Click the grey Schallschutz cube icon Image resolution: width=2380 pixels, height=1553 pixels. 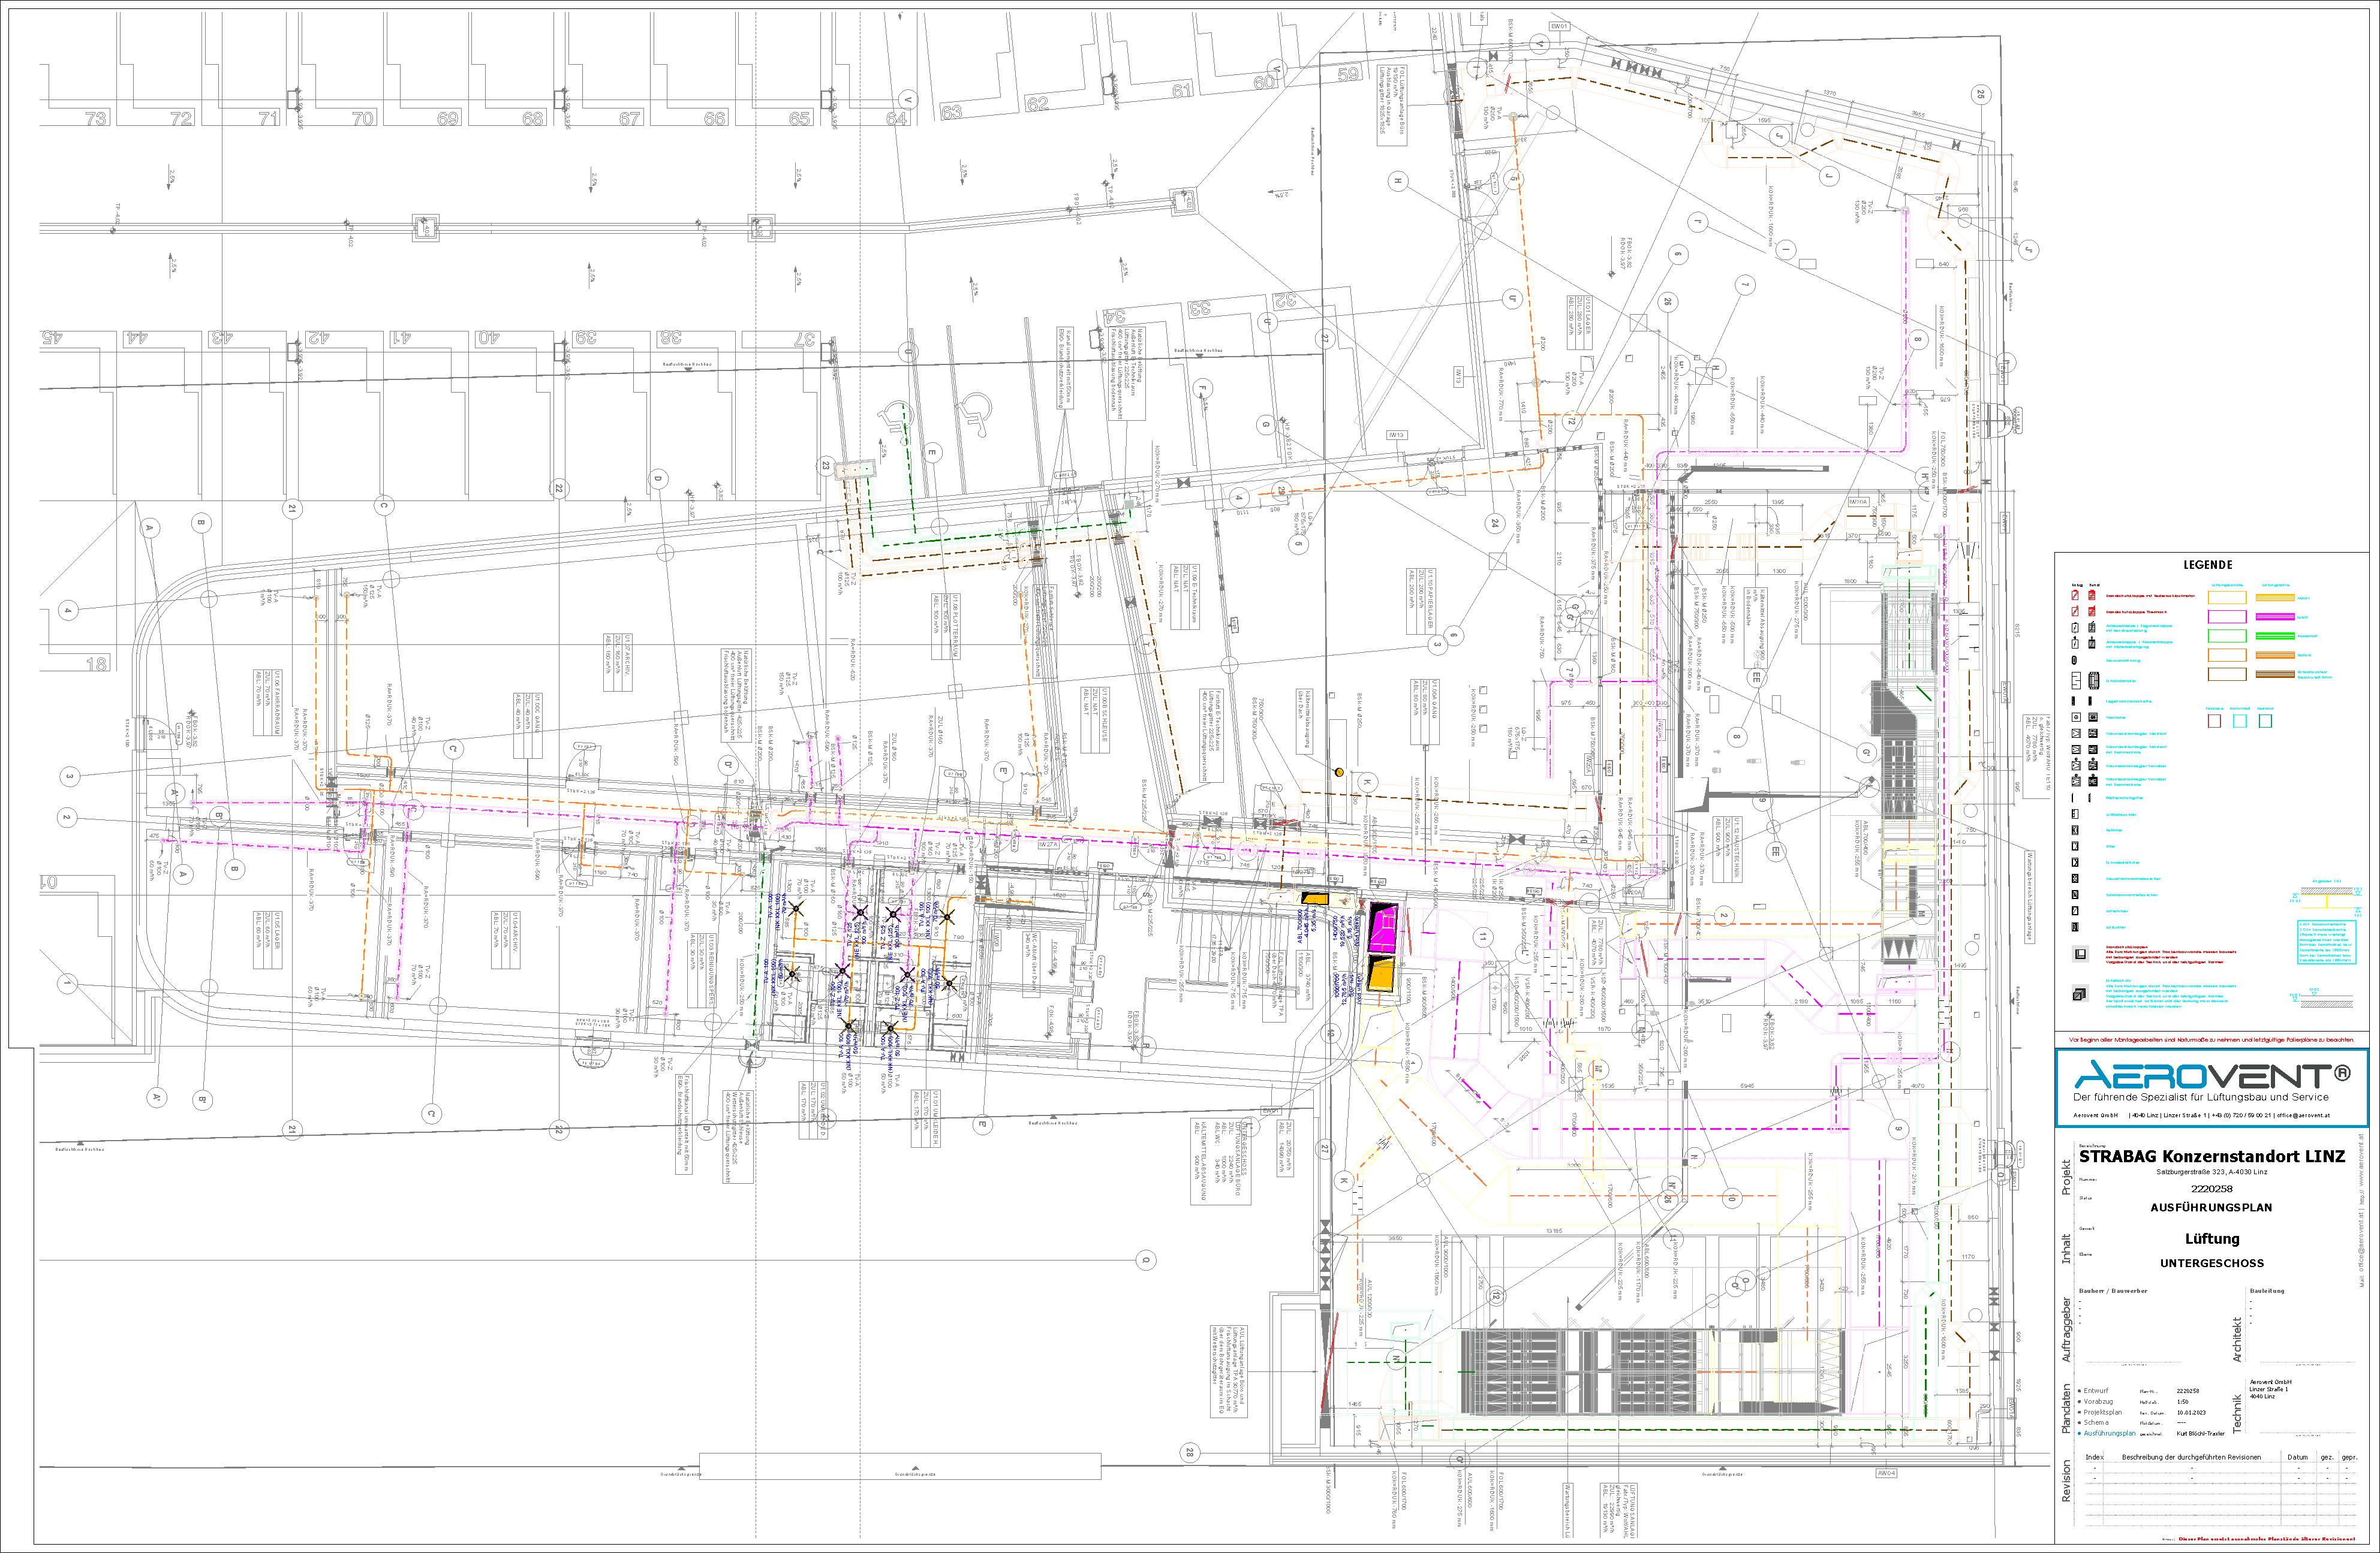tap(2080, 993)
